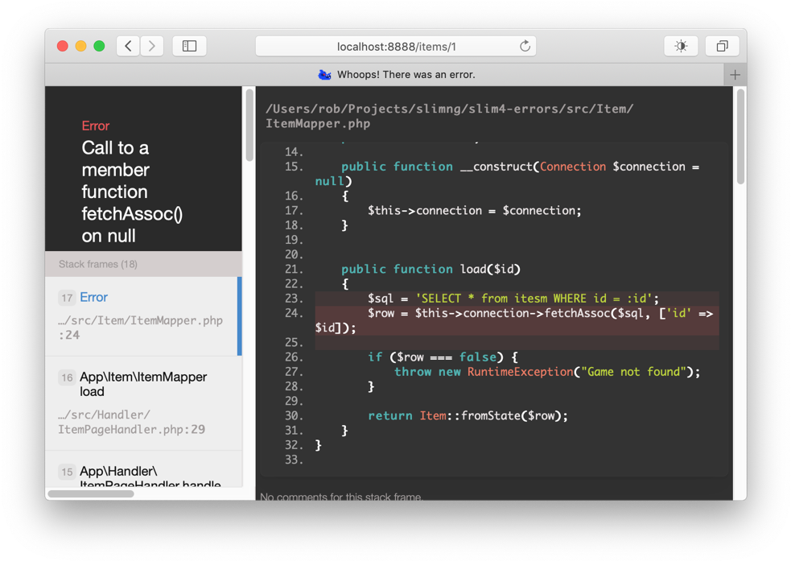This screenshot has height=561, width=791.
Task: Click line 30 return Item::fromState($row)
Action: point(468,415)
